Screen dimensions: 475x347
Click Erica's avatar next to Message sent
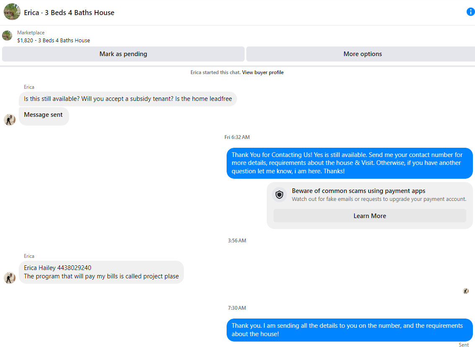click(x=10, y=120)
